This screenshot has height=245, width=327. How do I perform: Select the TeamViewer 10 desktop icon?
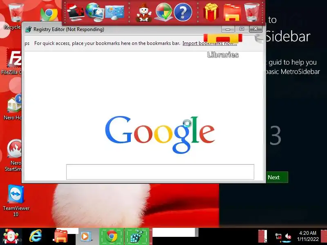(x=16, y=201)
